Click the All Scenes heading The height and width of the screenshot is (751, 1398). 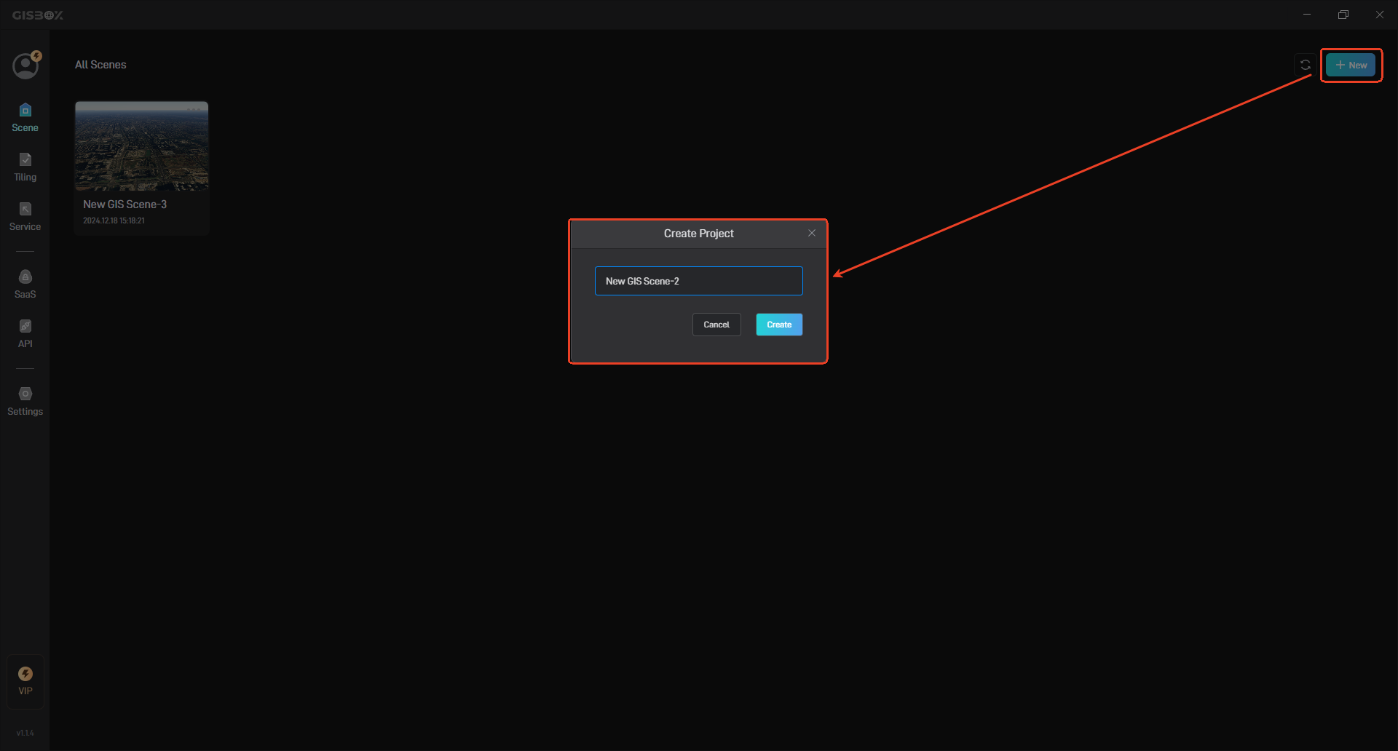click(100, 65)
